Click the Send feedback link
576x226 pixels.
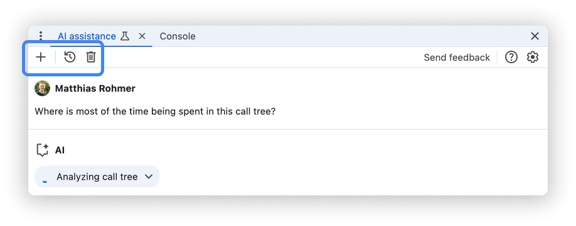(457, 58)
